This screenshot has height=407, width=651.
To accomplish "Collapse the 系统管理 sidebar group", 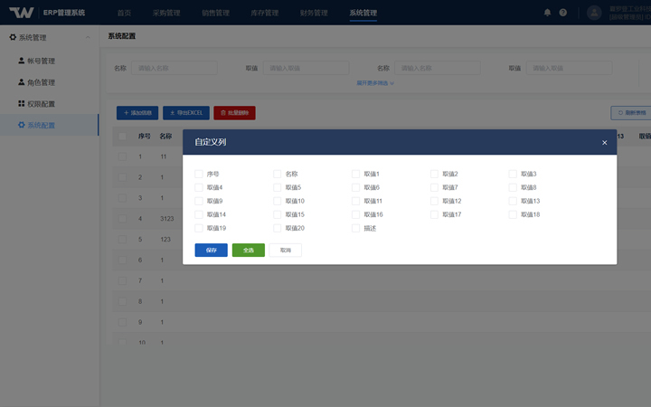I will coord(87,38).
